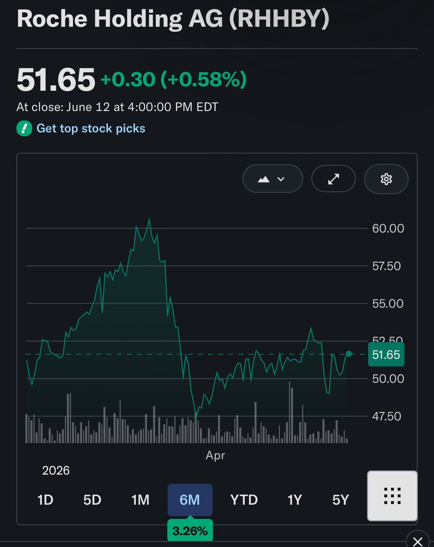Image resolution: width=434 pixels, height=547 pixels.
Task: Open Get top stock picks link
Action: point(91,129)
